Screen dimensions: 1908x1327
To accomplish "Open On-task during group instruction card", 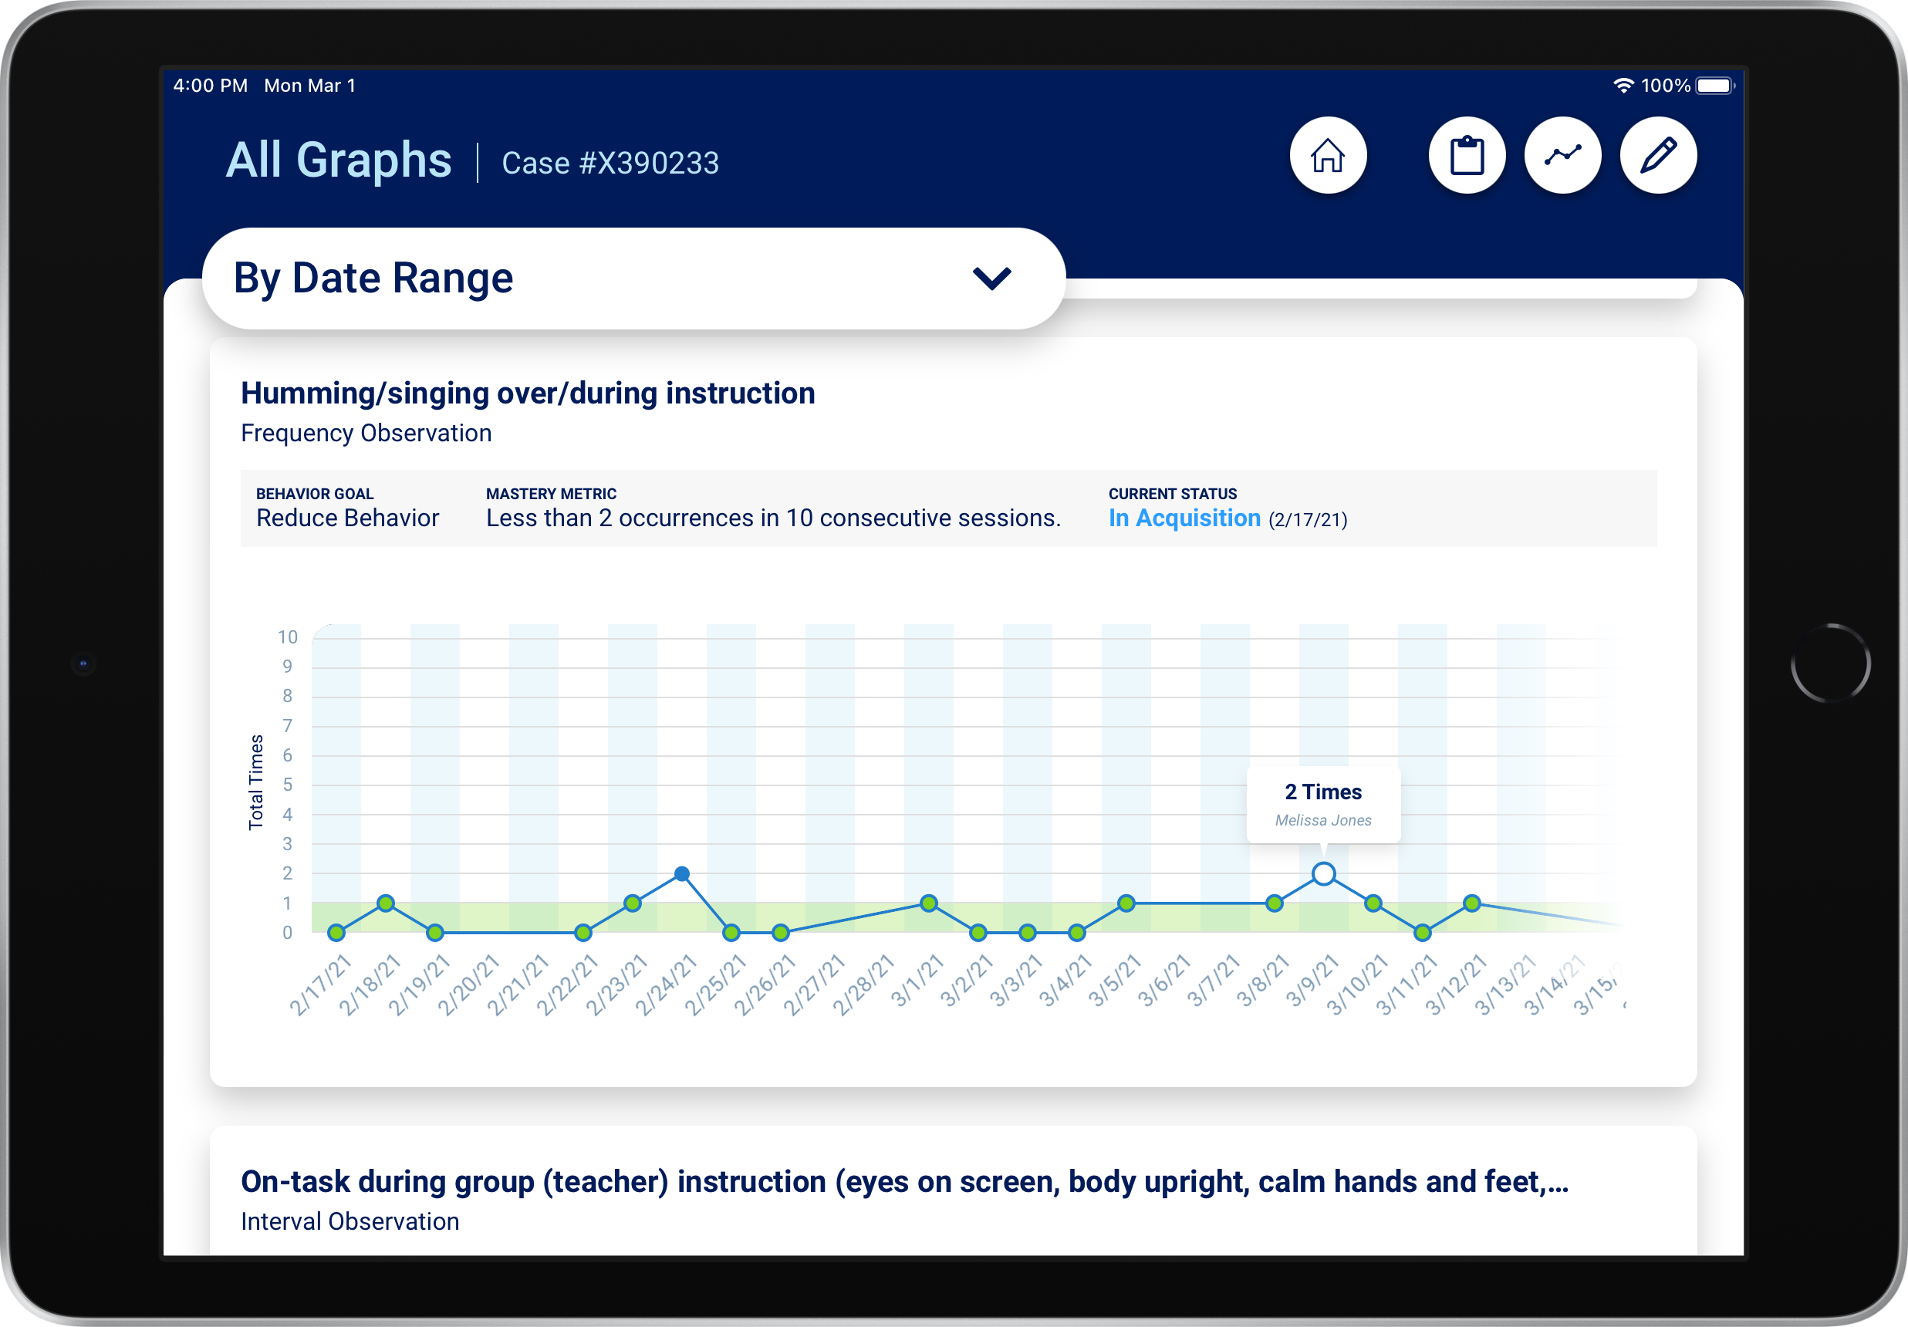I will (x=904, y=1182).
